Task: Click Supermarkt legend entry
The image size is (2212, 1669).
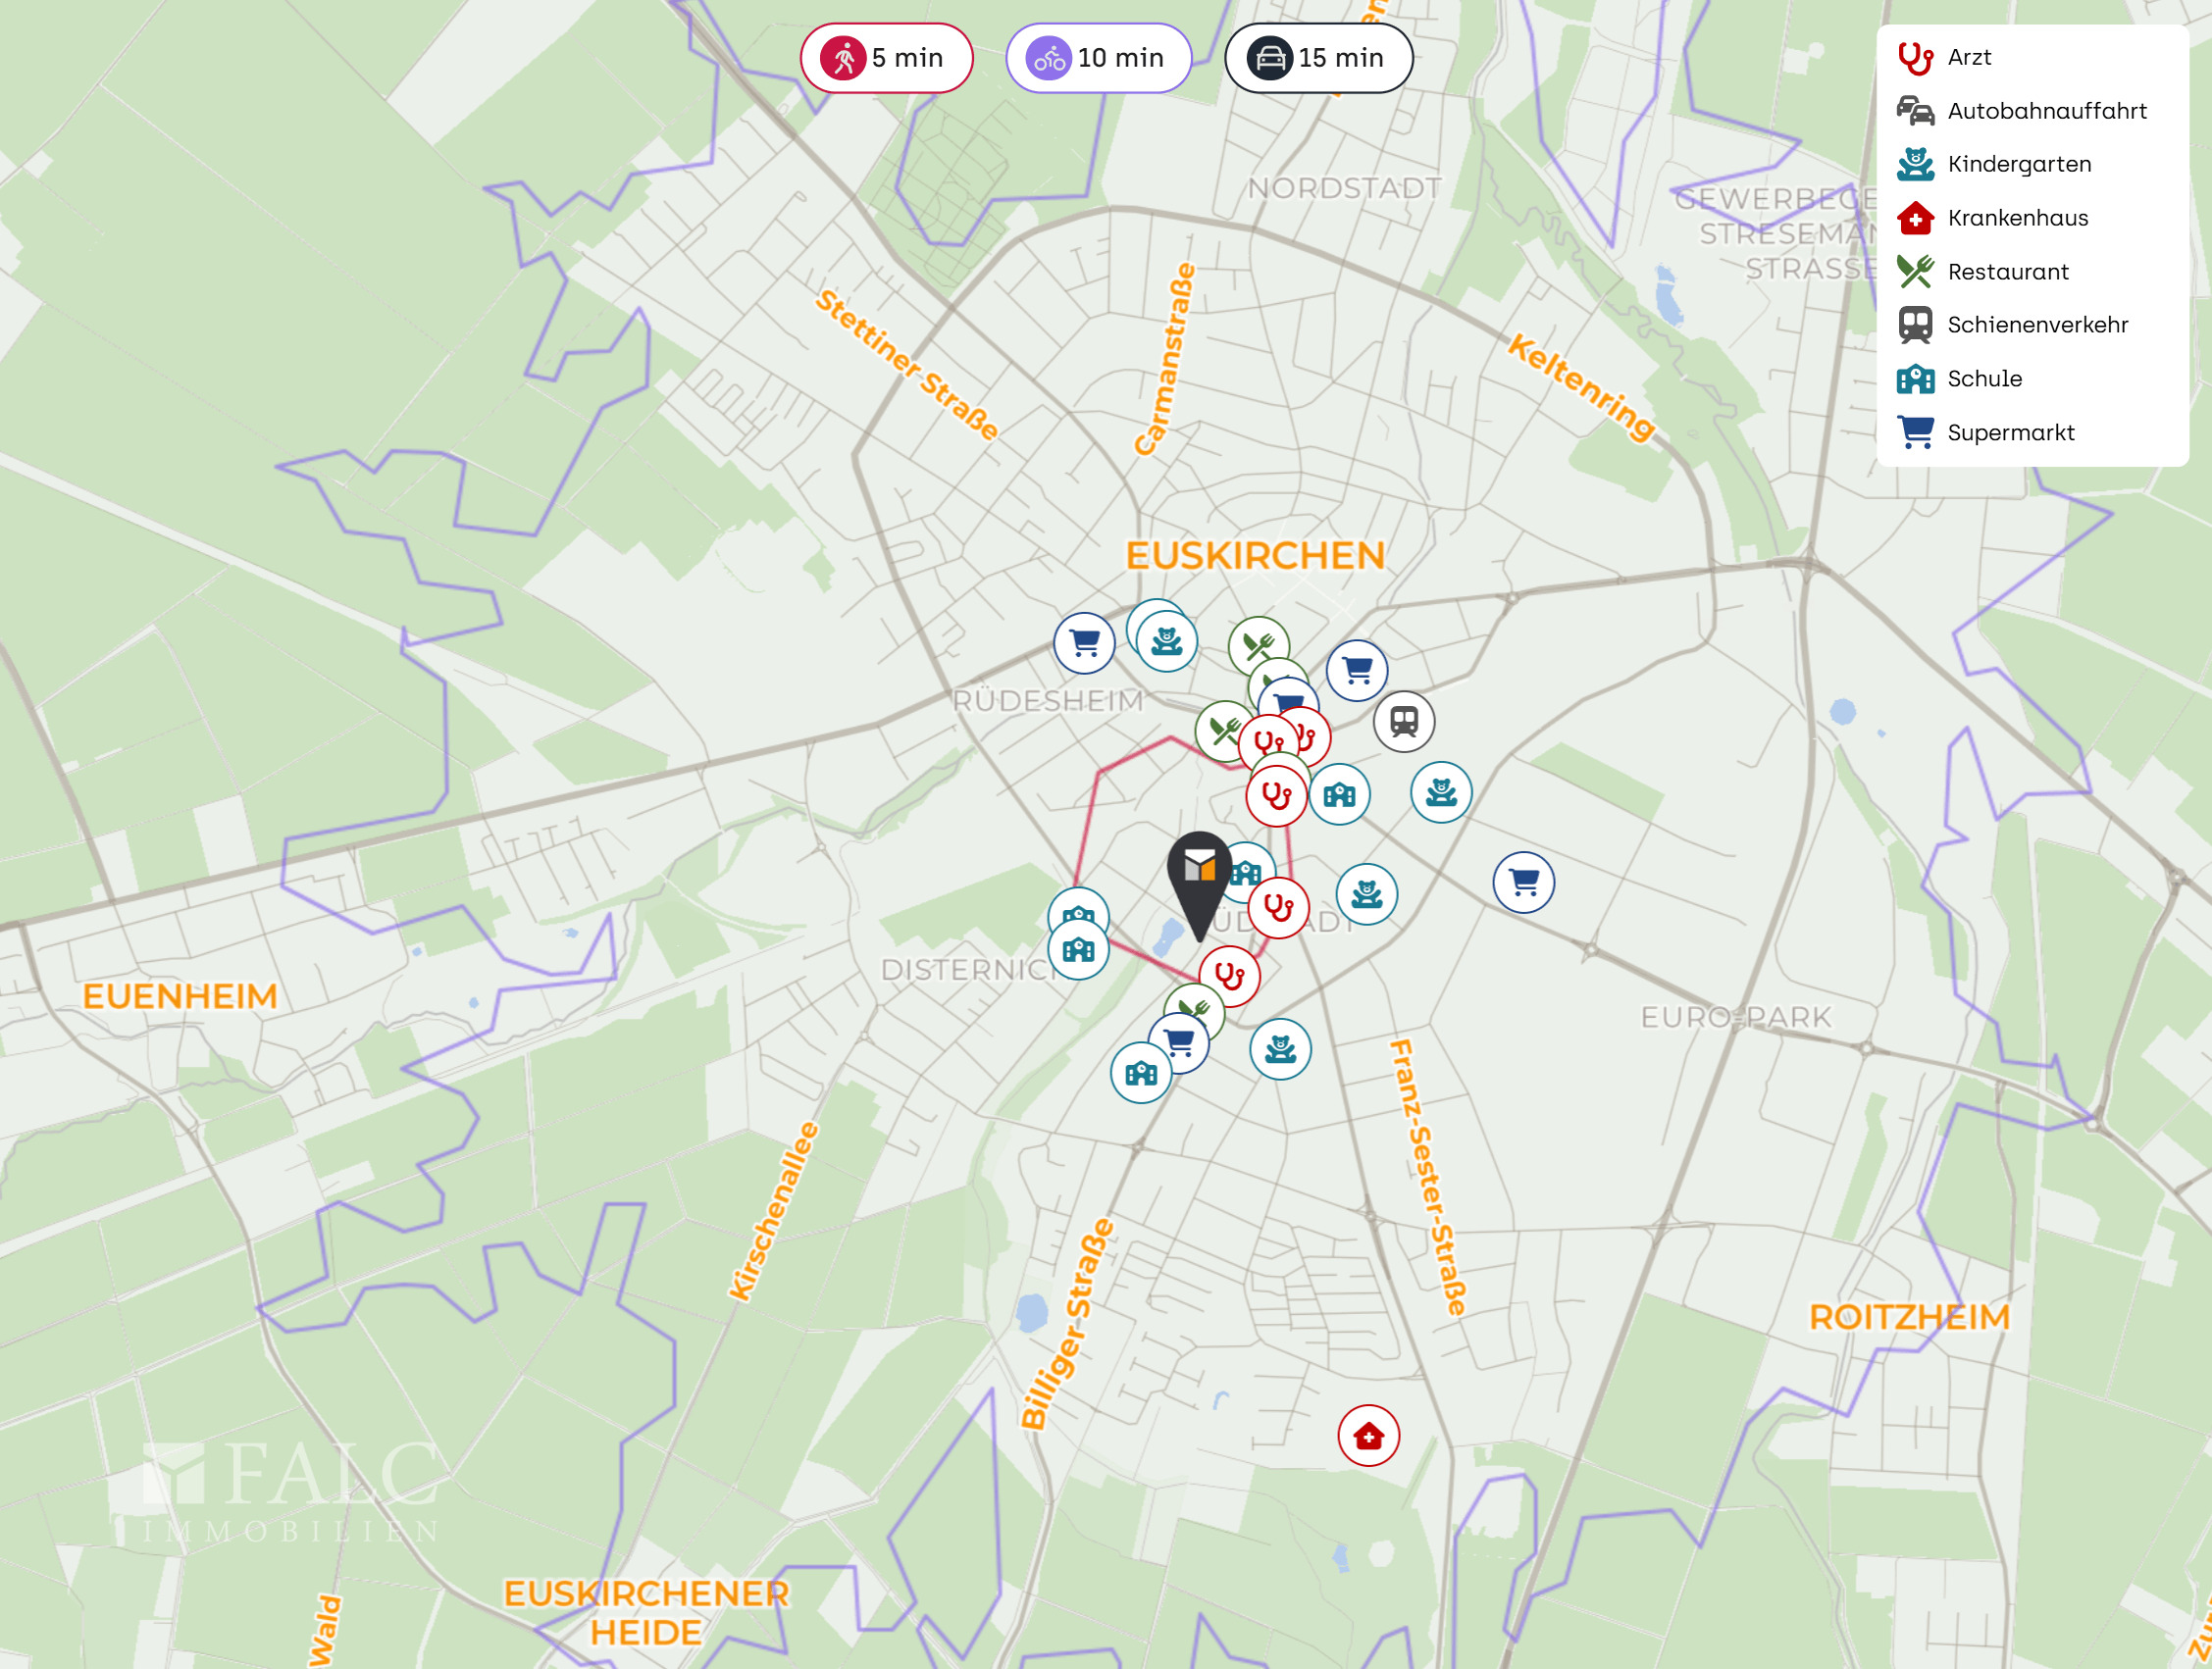Action: pyautogui.click(x=2010, y=432)
